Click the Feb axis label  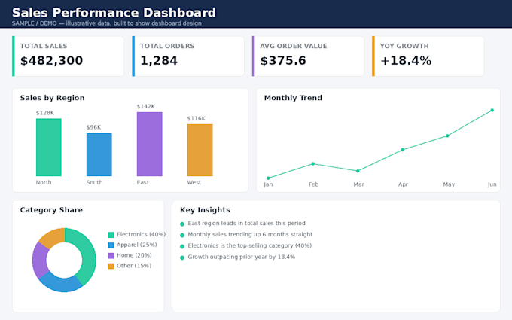[313, 184]
